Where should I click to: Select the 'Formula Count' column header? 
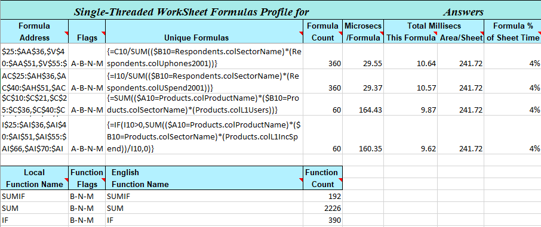322,32
